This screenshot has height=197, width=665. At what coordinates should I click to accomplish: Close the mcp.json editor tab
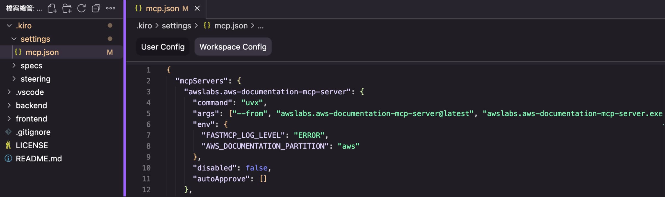tap(197, 8)
